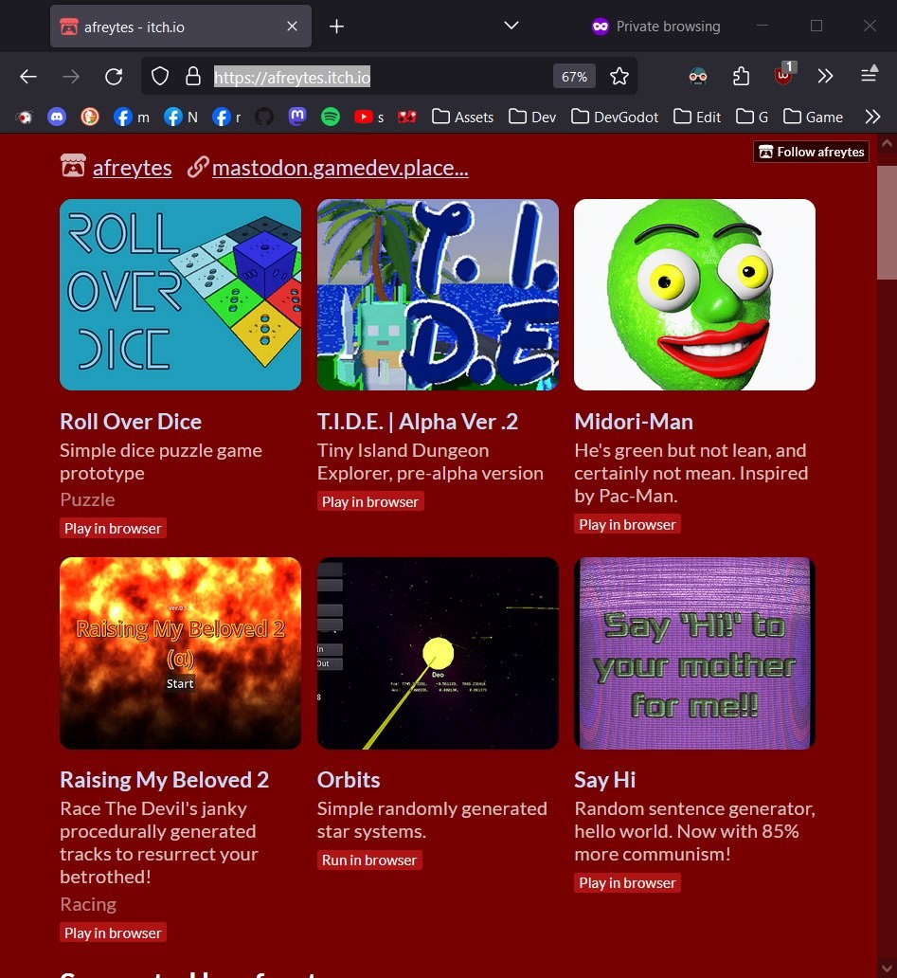Open the Firefox application menu

[x=869, y=76]
